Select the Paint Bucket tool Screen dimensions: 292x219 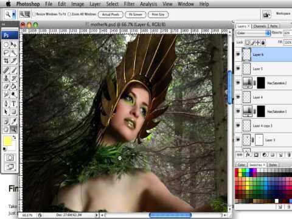pyautogui.click(x=13, y=86)
